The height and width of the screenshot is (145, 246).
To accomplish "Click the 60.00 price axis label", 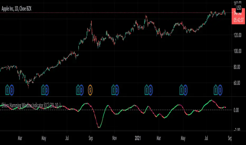I will [x=237, y=83].
